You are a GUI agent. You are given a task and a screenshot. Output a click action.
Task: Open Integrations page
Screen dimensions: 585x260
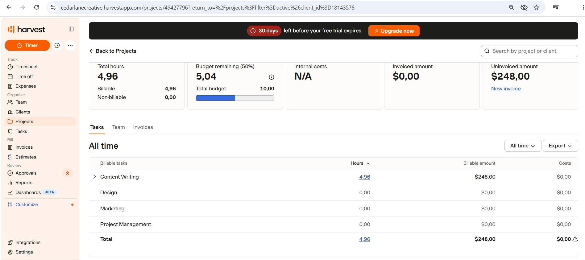point(40,242)
